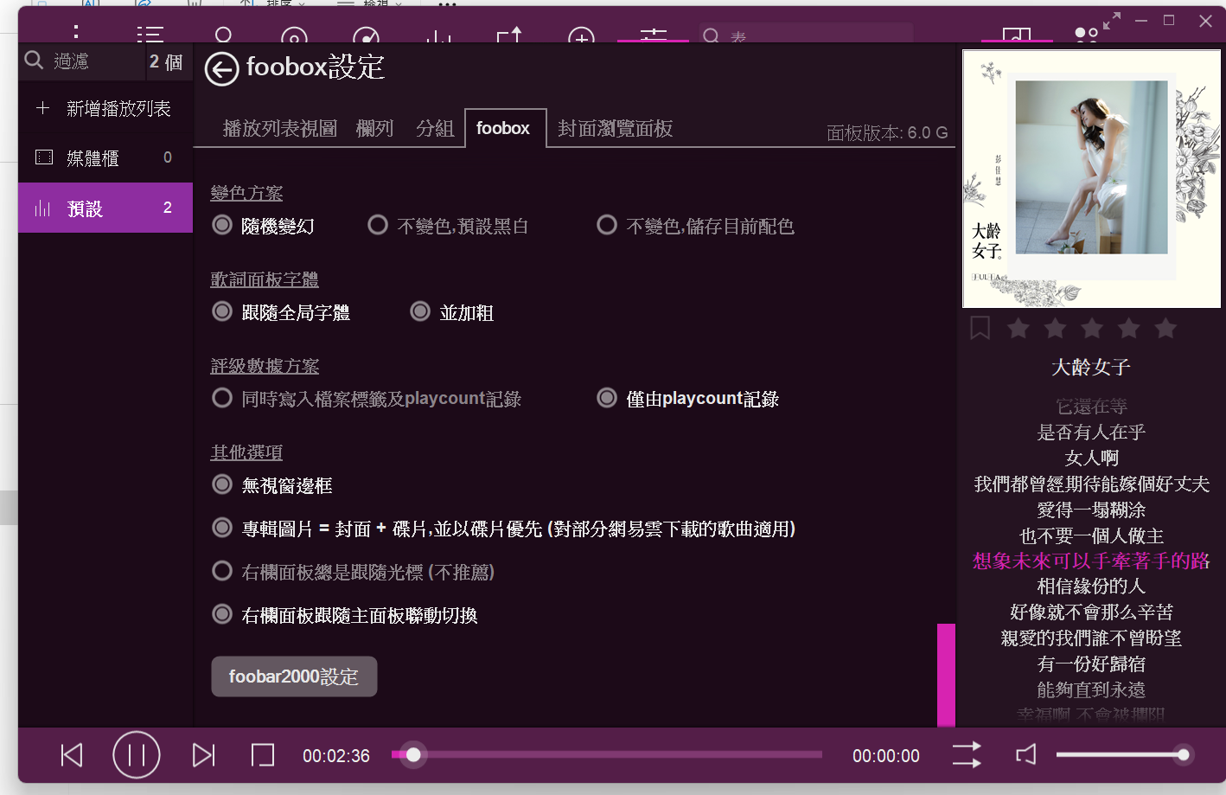This screenshot has width=1226, height=795.
Task: Click the song title 大齡女子
Action: pyautogui.click(x=1091, y=367)
